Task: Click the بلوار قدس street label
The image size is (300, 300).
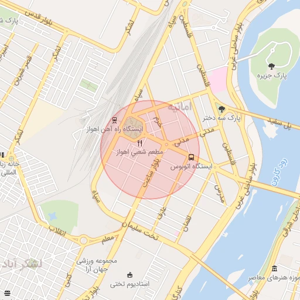Action: [39, 18]
